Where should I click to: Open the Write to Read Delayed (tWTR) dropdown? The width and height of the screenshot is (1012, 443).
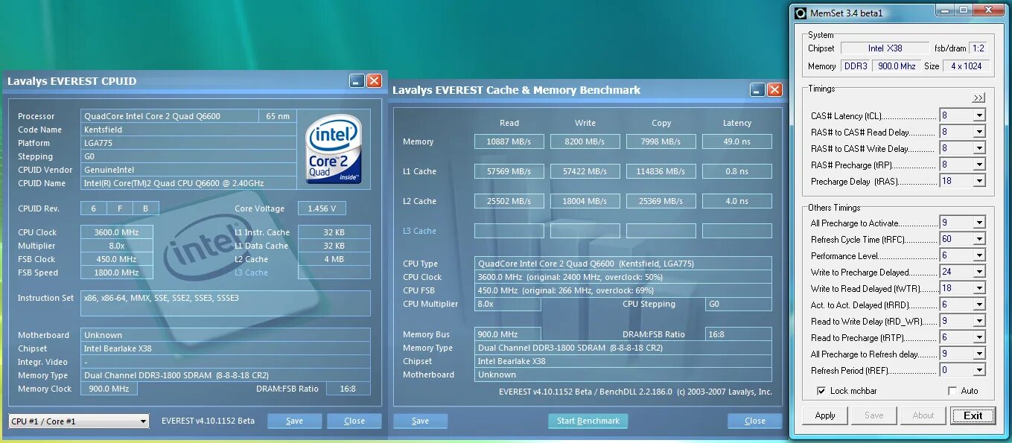click(x=979, y=289)
